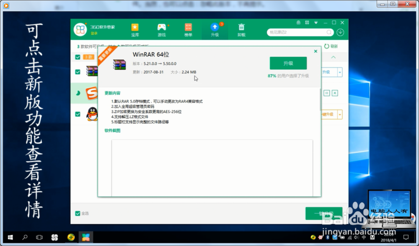419x246 pixels.
Task: Click the skin/wardrobe icon in title bar
Action: point(298,23)
